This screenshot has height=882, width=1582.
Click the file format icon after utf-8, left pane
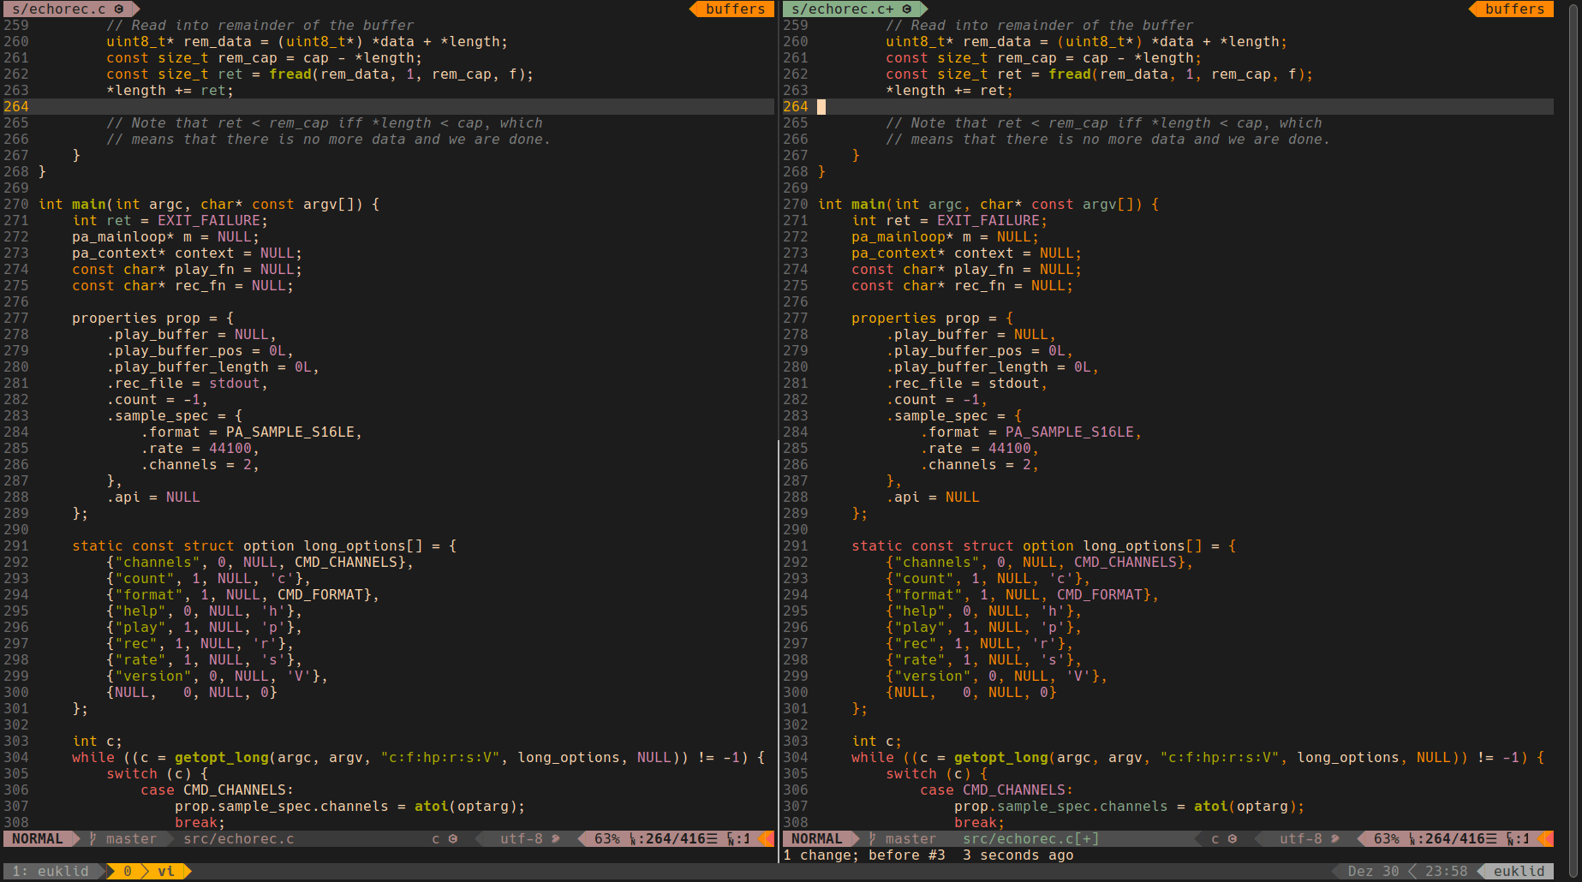556,839
